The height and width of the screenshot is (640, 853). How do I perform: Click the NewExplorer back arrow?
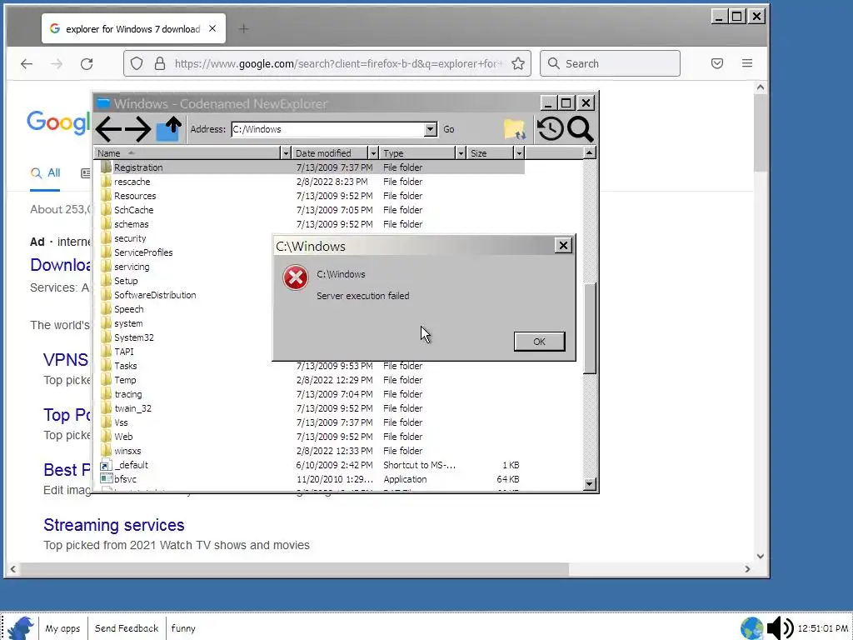tap(108, 129)
